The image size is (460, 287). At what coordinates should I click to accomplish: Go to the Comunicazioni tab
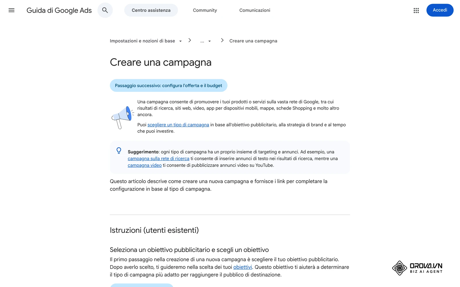pyautogui.click(x=255, y=10)
